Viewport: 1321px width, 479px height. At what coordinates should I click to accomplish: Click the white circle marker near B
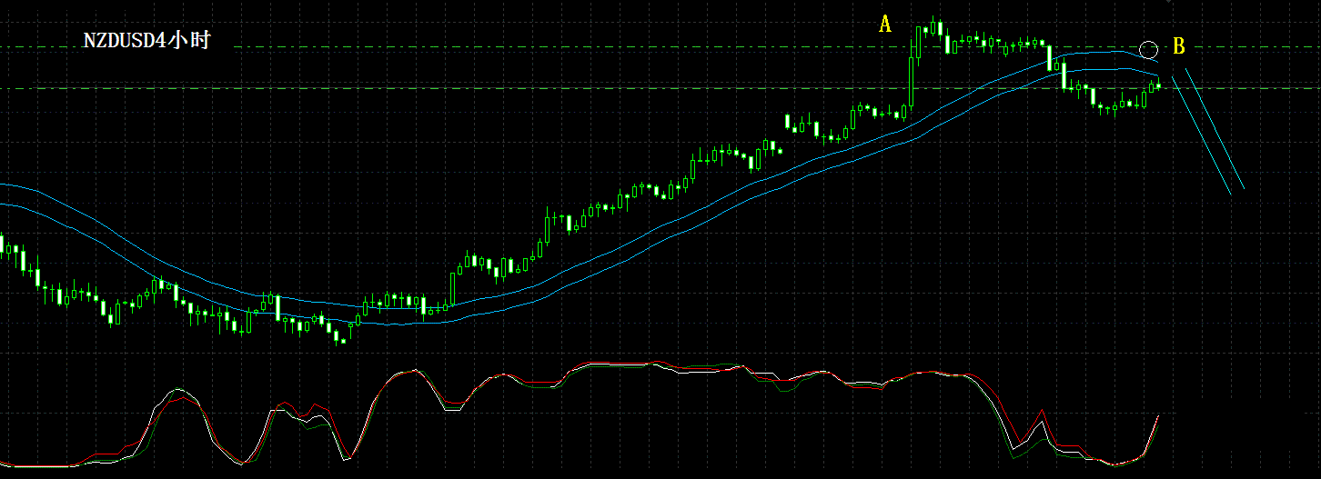point(1149,49)
